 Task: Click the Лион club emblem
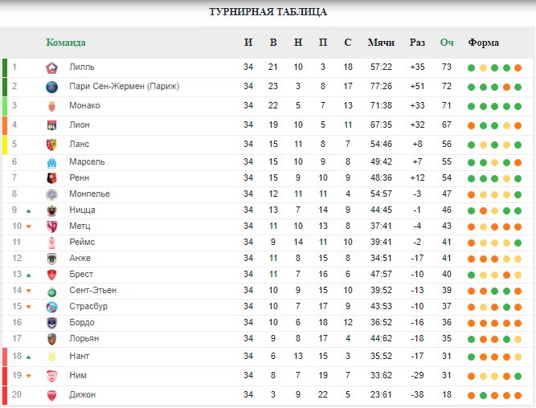pyautogui.click(x=51, y=125)
